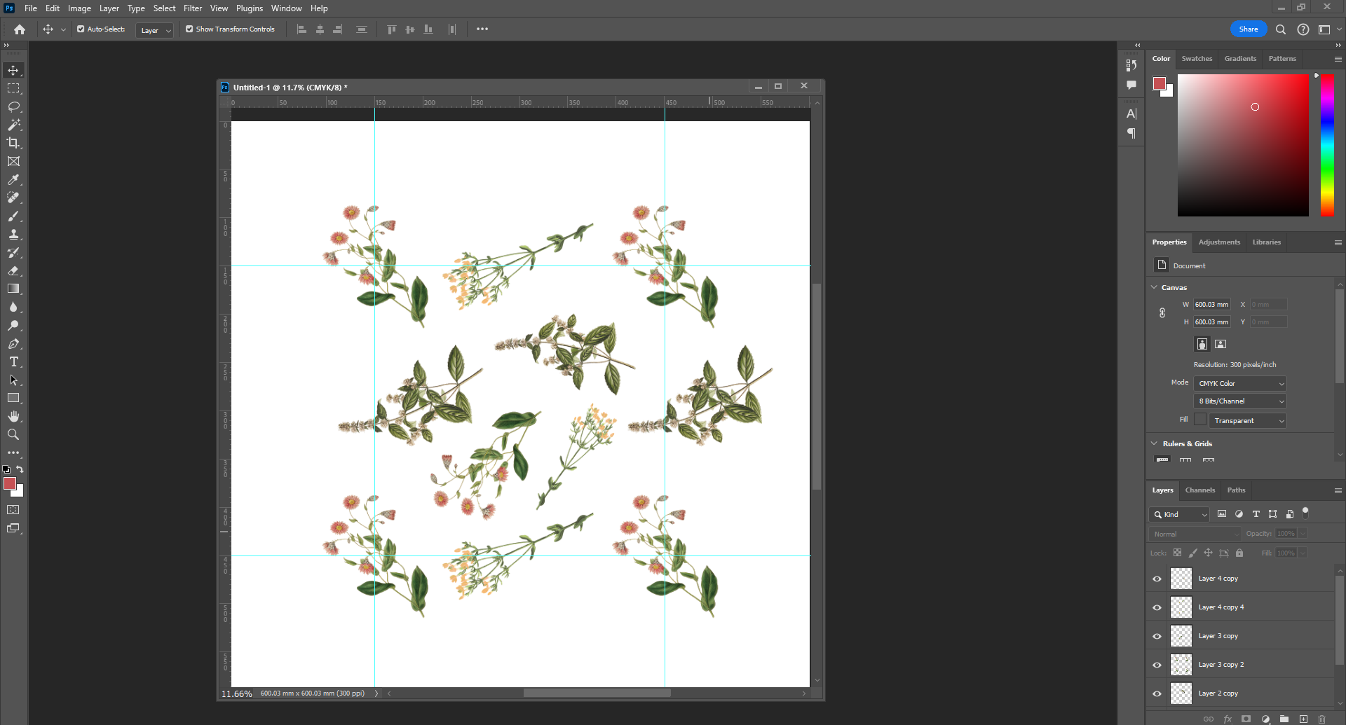This screenshot has width=1346, height=725.
Task: Hide the Layer 4 copy 4 layer
Action: pos(1157,607)
